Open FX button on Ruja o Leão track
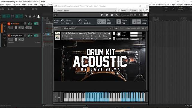The height and width of the screenshot is (108, 192). click(x=36, y=36)
